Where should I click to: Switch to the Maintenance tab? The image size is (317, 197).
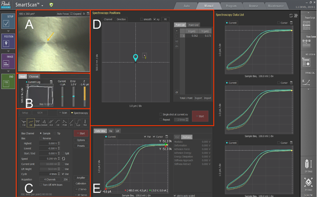[276, 6]
